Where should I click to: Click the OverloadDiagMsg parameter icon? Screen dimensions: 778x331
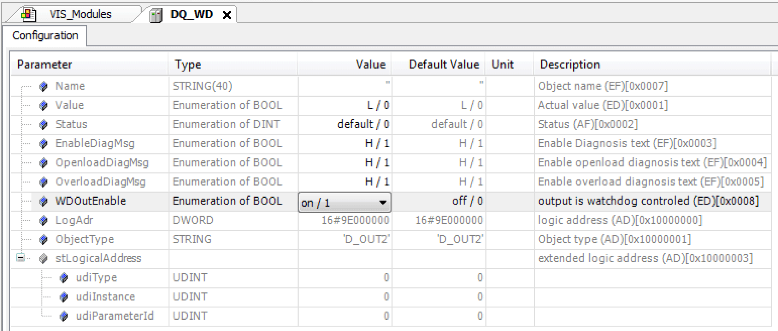click(x=44, y=182)
